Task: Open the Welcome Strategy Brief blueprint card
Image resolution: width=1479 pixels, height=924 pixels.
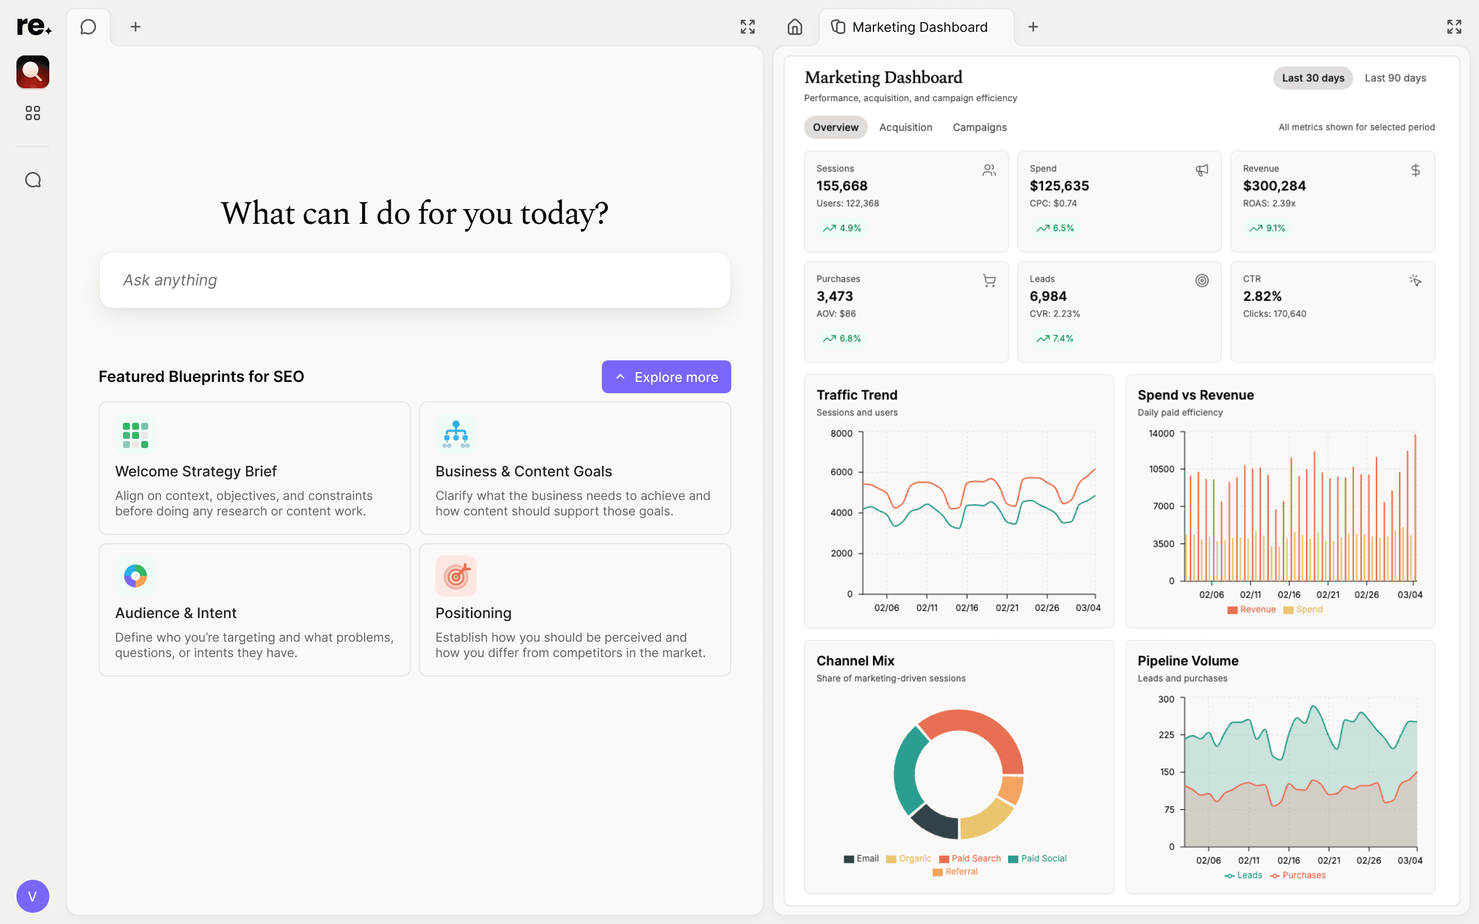Action: [254, 468]
